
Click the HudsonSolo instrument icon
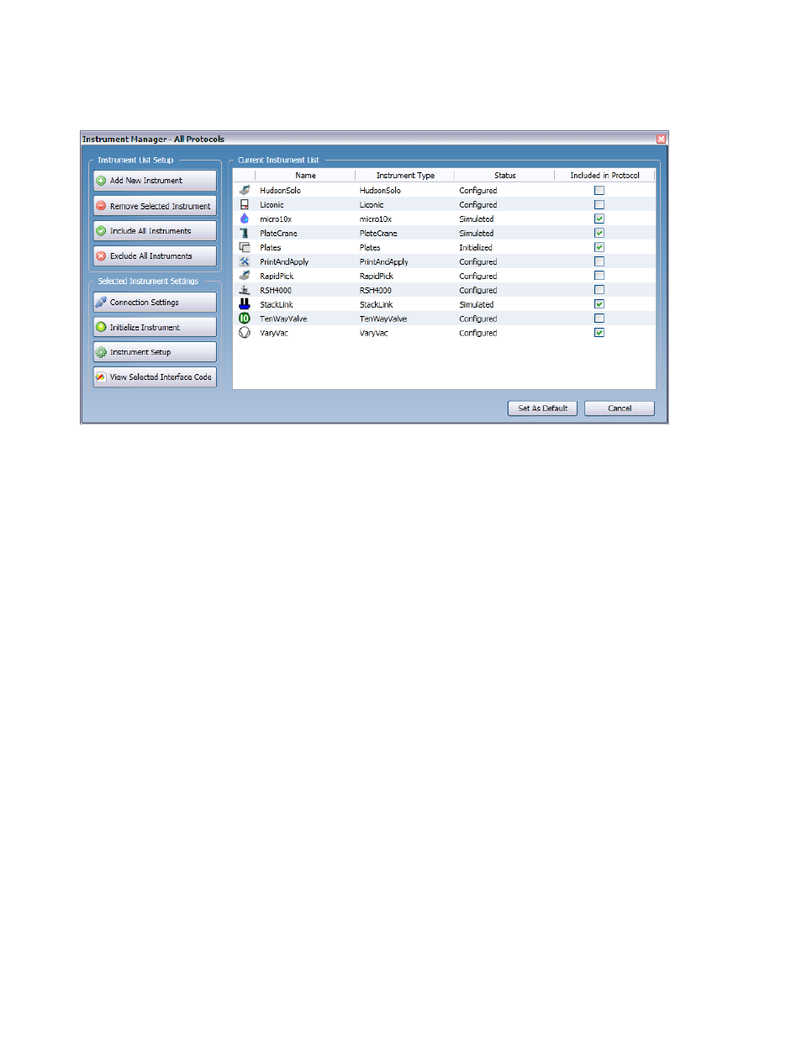[245, 190]
